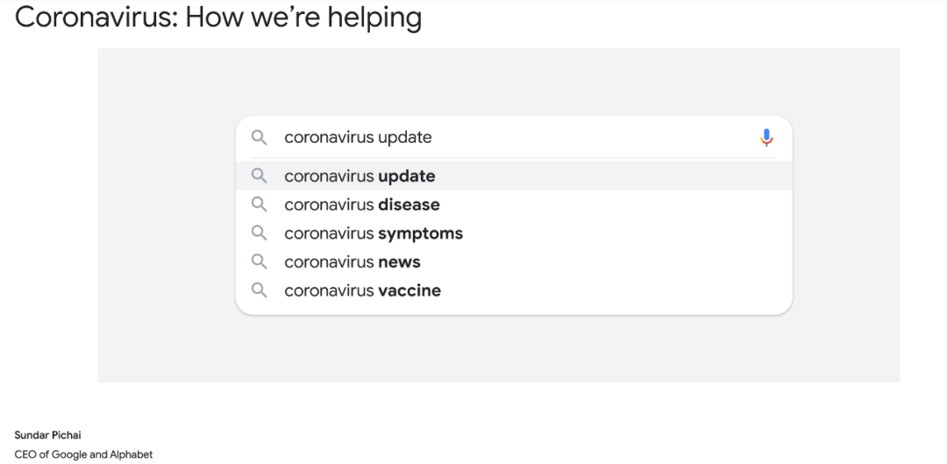The height and width of the screenshot is (464, 947).
Task: Click magnifier icon beside 'coronavirus vaccine' suggestion
Action: coord(259,290)
